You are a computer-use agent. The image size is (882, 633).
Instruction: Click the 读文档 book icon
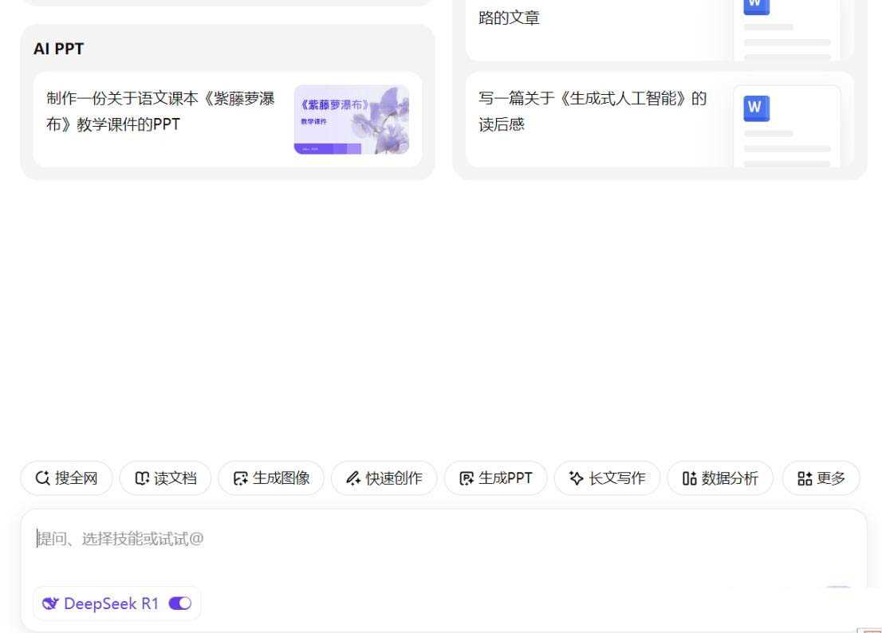coord(142,478)
